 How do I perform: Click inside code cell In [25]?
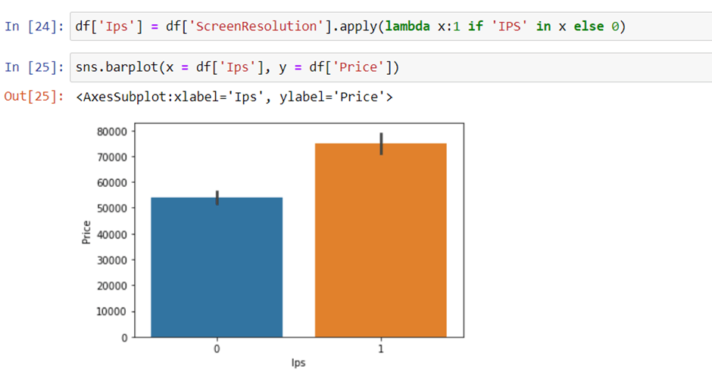(391, 67)
